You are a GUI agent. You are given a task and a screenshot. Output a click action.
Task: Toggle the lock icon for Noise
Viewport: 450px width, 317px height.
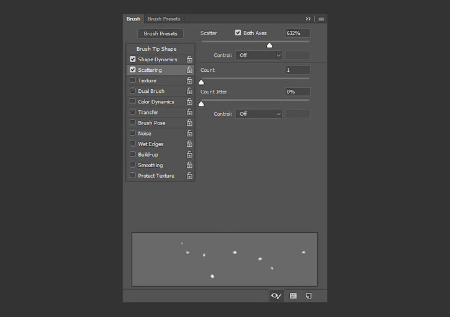point(189,134)
